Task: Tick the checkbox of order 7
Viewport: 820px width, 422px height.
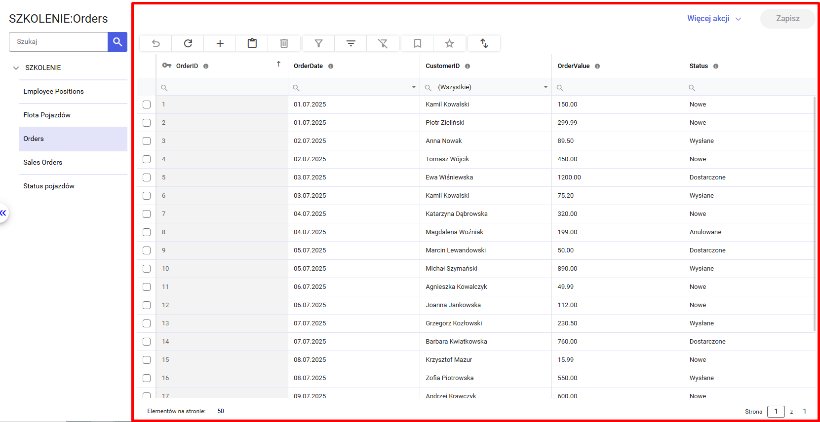Action: (147, 214)
